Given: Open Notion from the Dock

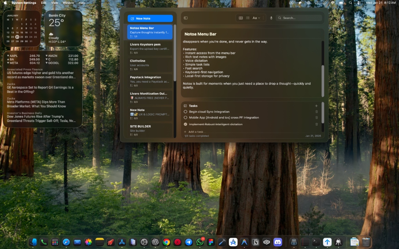Looking at the screenshot, I should (256, 243).
